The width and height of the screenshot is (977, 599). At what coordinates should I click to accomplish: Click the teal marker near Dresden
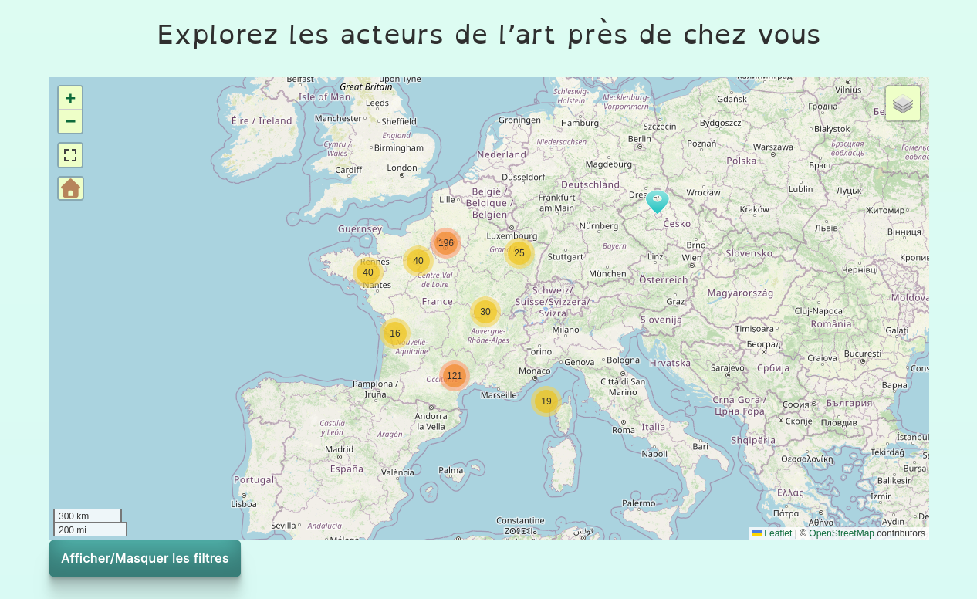pyautogui.click(x=657, y=201)
